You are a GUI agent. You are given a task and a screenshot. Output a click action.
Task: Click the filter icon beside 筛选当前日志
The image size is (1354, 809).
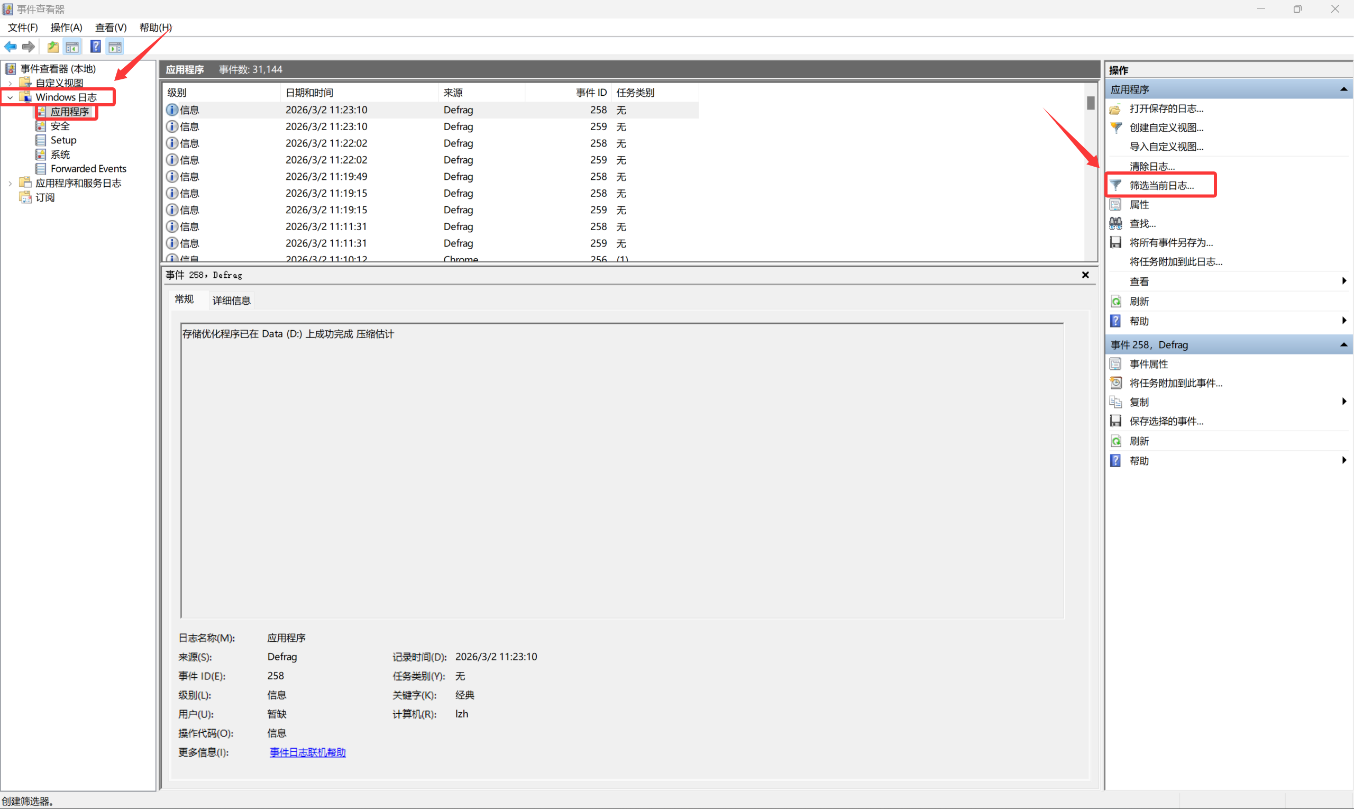[1116, 185]
